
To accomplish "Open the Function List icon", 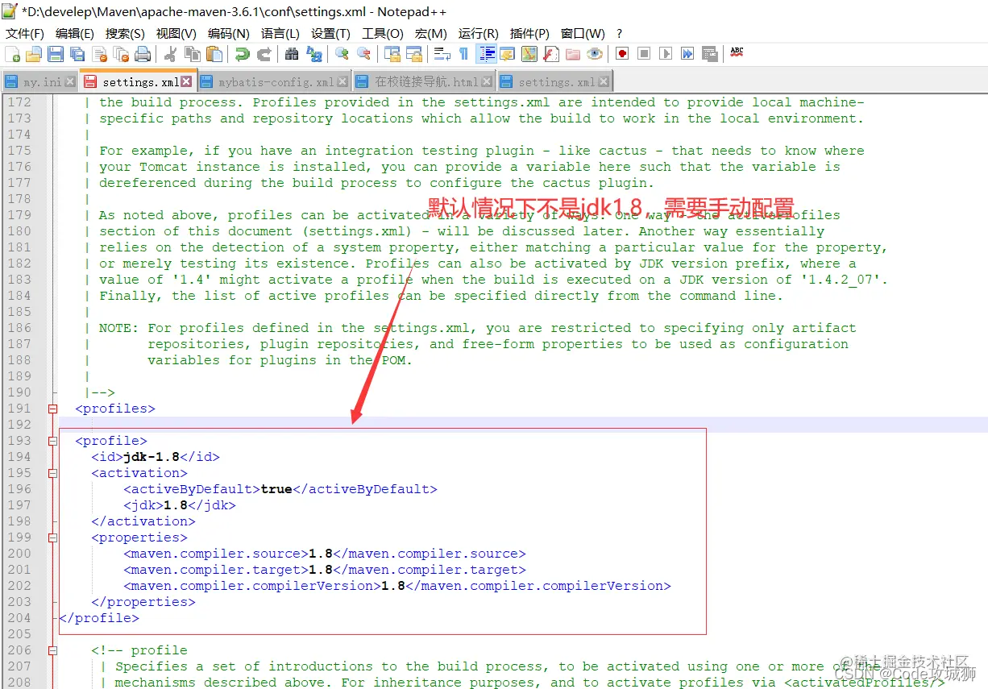I will tap(550, 54).
